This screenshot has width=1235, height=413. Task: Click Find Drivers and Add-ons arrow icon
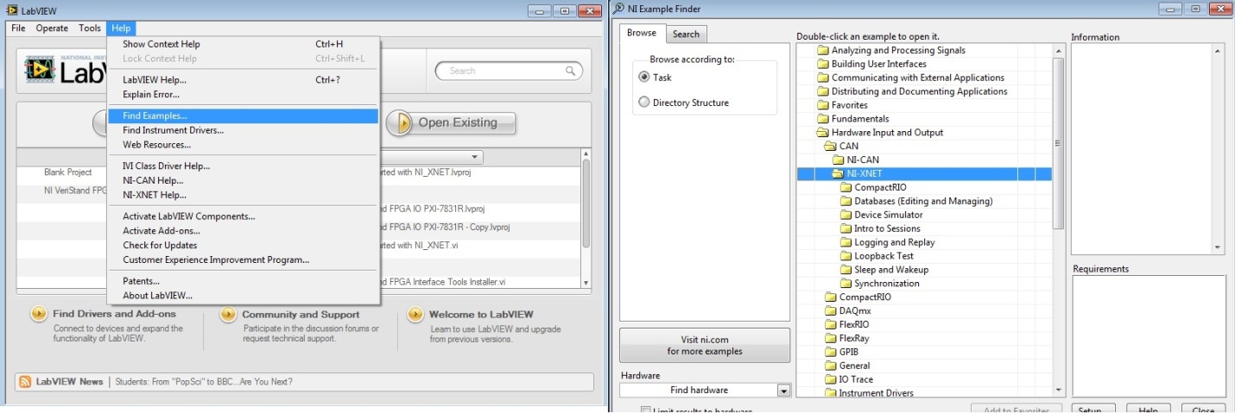pyautogui.click(x=39, y=315)
